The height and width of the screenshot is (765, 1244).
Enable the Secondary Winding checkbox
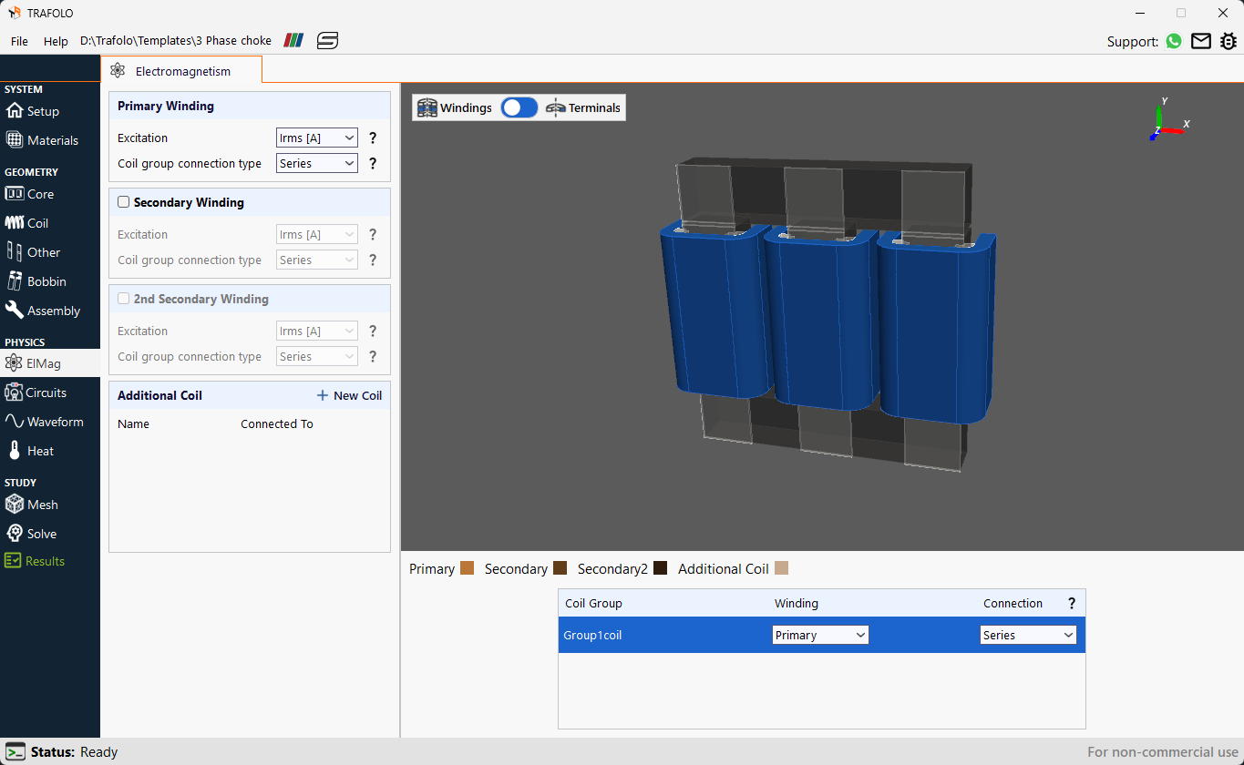point(124,202)
